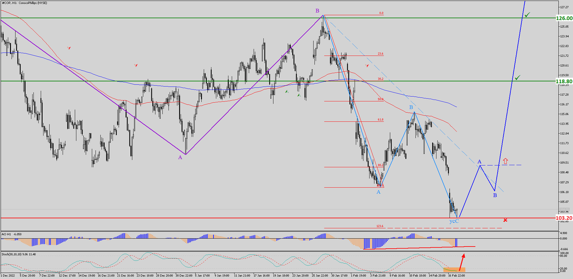The width and height of the screenshot is (573, 279).
Task: Select the light blue A label near February low
Action: coord(378,192)
